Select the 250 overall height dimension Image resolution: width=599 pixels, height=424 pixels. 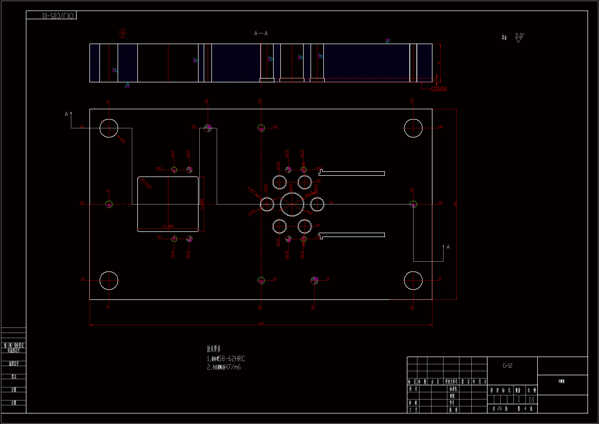(455, 204)
